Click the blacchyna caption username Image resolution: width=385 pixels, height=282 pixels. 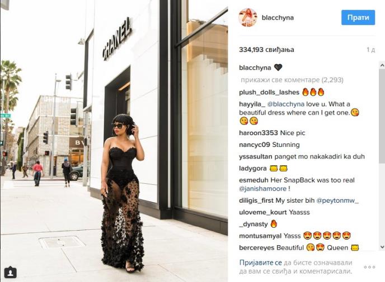point(255,68)
